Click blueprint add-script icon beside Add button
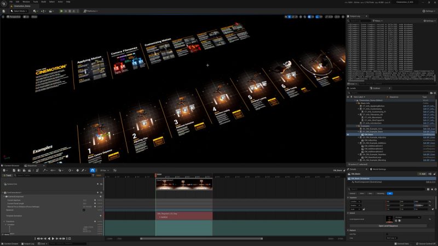This screenshot has width=438, height=246. (430, 174)
